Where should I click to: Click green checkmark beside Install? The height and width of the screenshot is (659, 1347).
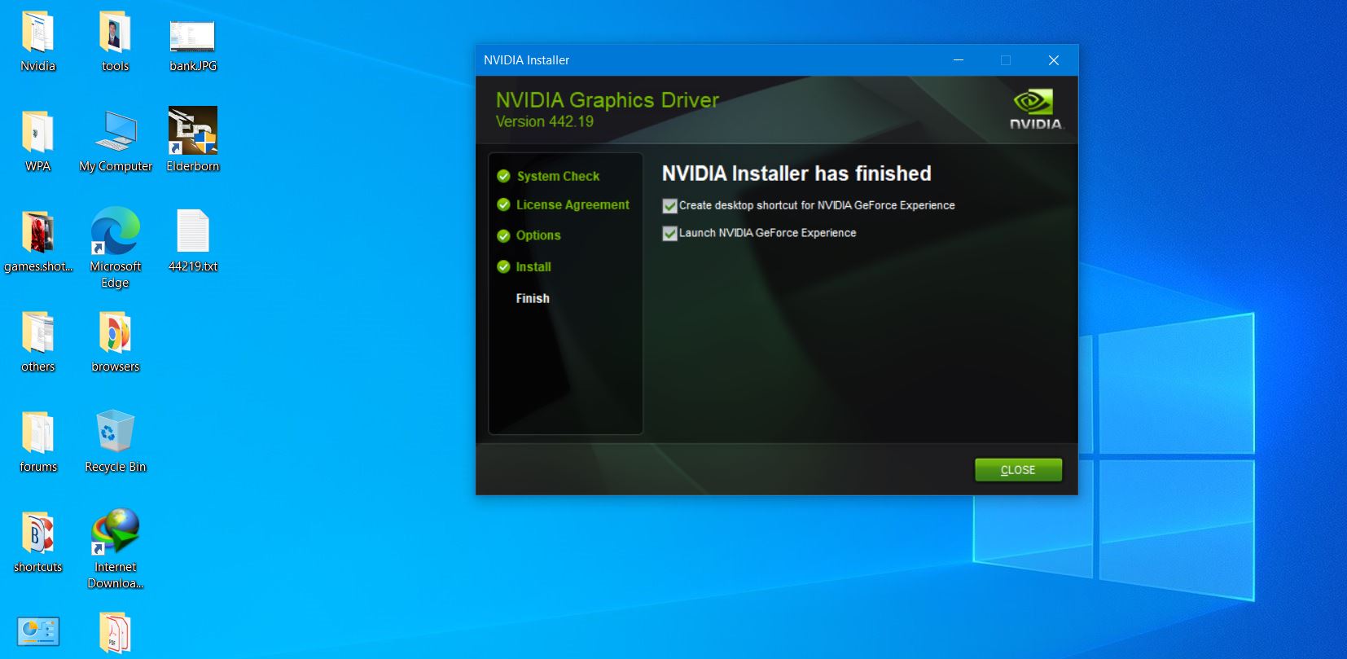coord(503,266)
